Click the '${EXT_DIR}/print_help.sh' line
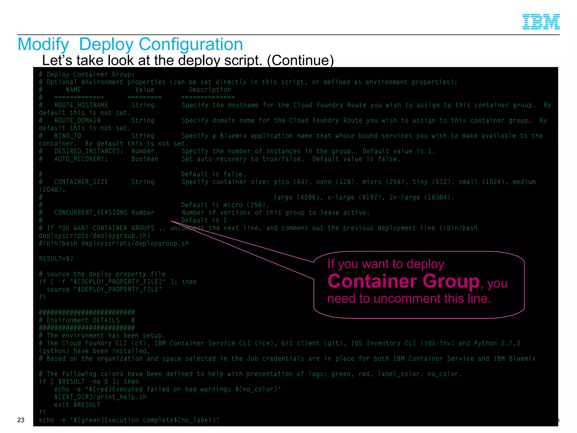Screen dimensions: 577x433 (100, 397)
